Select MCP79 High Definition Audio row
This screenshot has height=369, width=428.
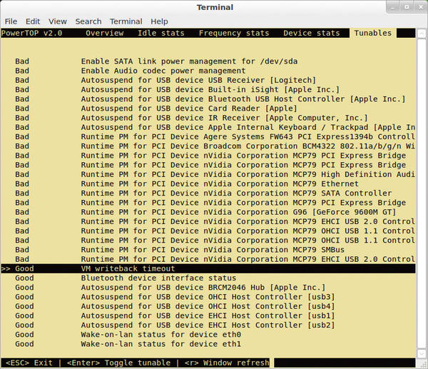point(208,174)
